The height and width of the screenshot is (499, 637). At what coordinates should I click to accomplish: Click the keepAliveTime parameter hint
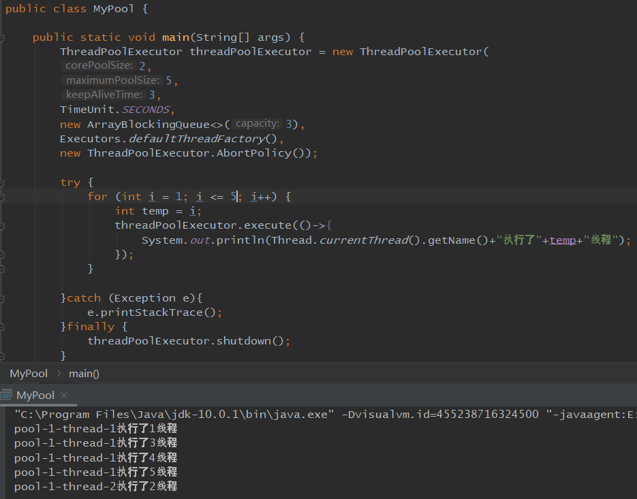104,95
